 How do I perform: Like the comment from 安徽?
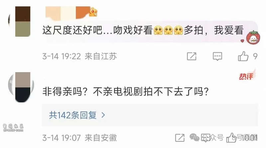pyautogui.click(x=231, y=138)
